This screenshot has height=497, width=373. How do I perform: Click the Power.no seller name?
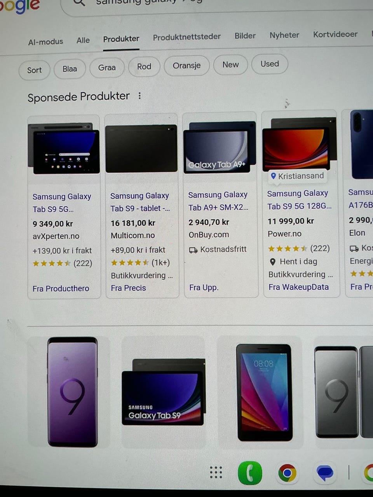coord(284,234)
